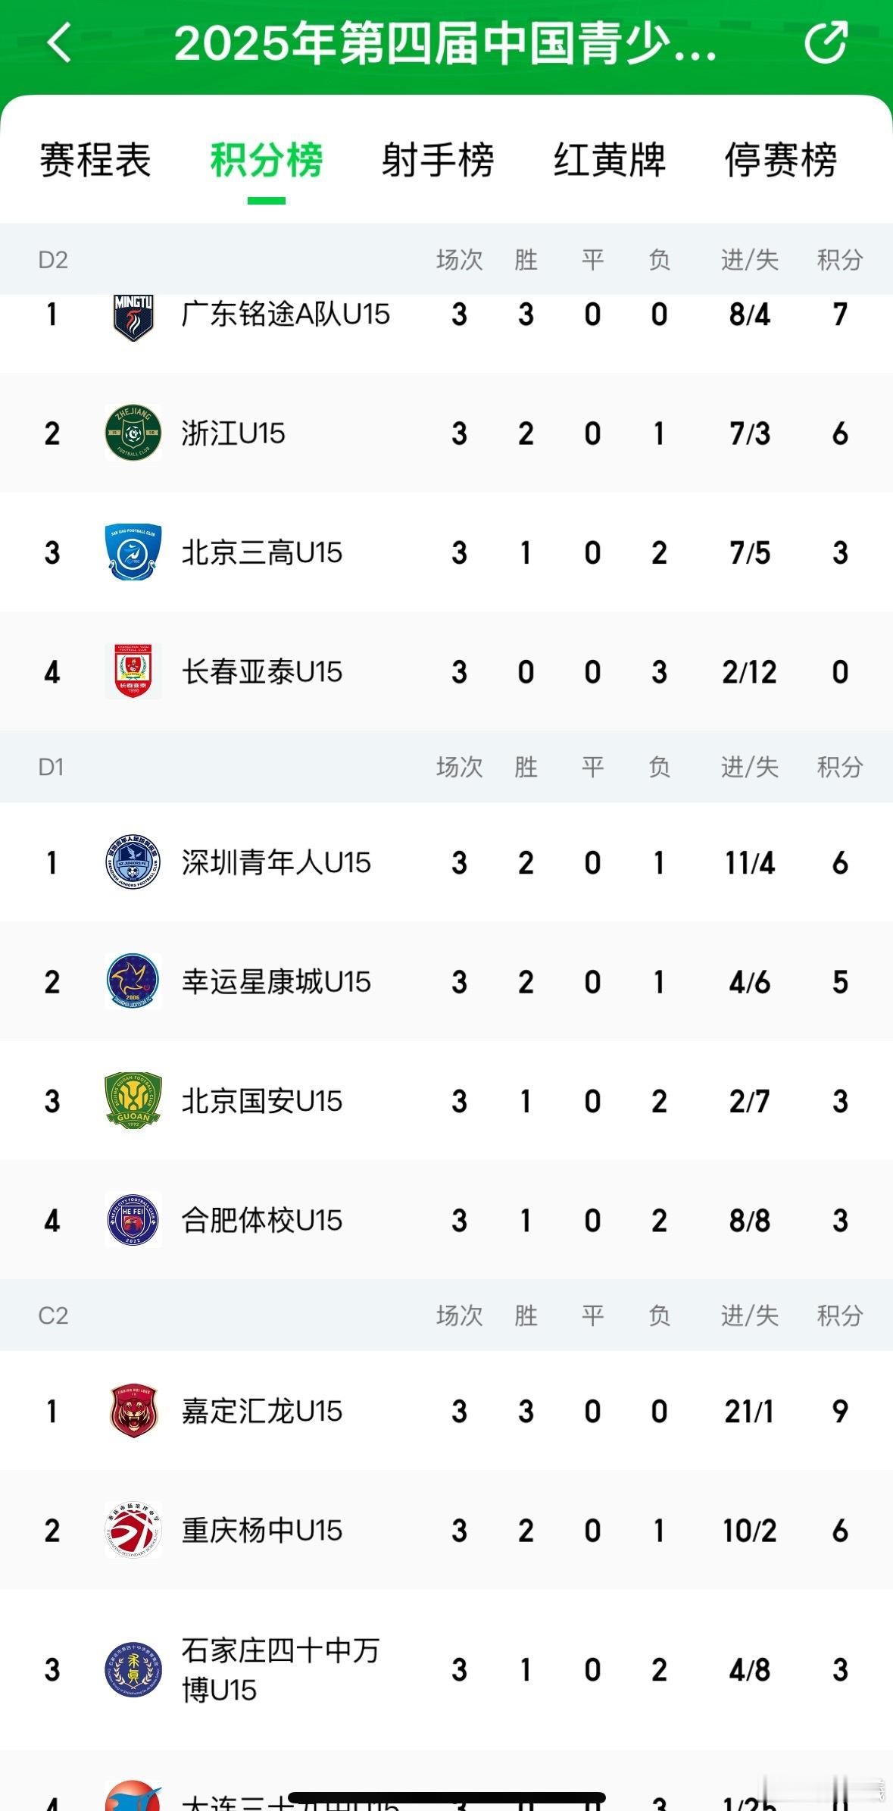Screen dimensions: 893x1811
Task: Switch to 红黄牌 tab
Action: click(x=610, y=160)
